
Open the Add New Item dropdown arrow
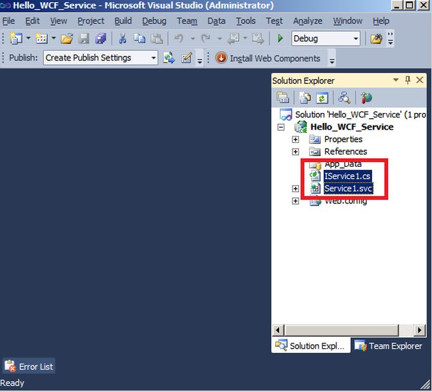pos(54,38)
